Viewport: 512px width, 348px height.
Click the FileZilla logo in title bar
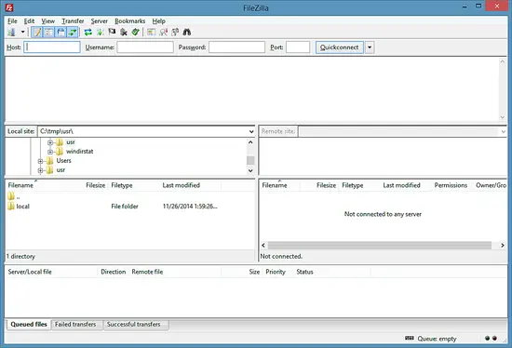point(9,7)
